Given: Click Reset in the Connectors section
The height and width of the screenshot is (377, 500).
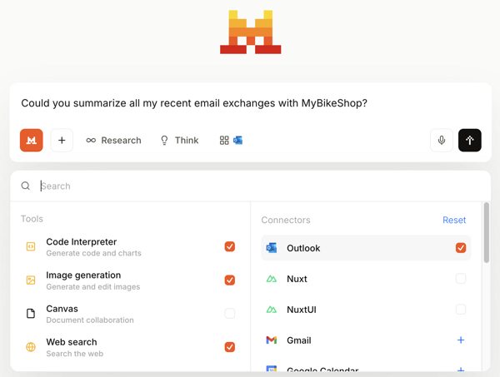Looking at the screenshot, I should click(x=454, y=220).
